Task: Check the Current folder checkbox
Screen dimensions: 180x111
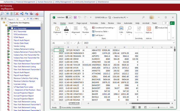Action: 10,25
